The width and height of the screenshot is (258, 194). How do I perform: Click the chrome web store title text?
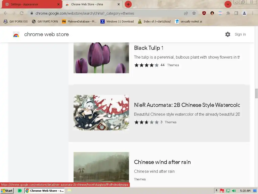(x=46, y=34)
